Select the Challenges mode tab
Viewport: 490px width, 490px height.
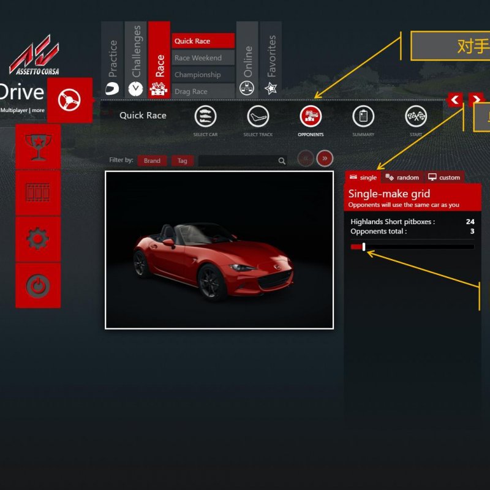click(x=135, y=59)
